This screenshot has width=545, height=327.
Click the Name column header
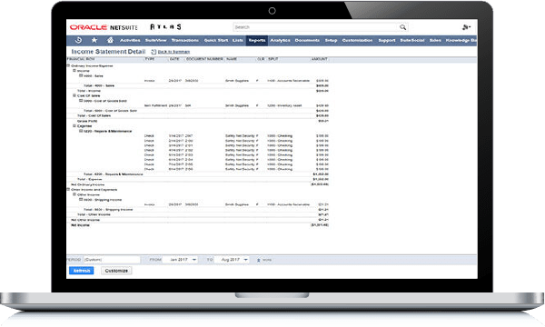click(232, 59)
